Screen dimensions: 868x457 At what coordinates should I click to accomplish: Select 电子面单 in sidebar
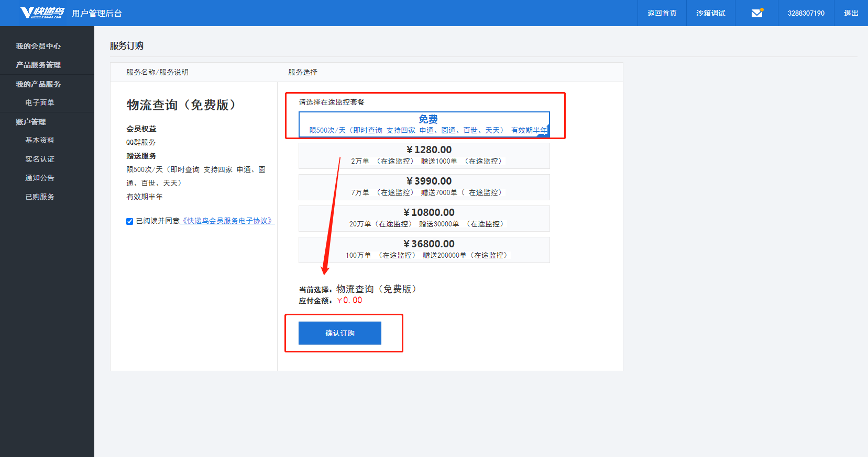[40, 102]
